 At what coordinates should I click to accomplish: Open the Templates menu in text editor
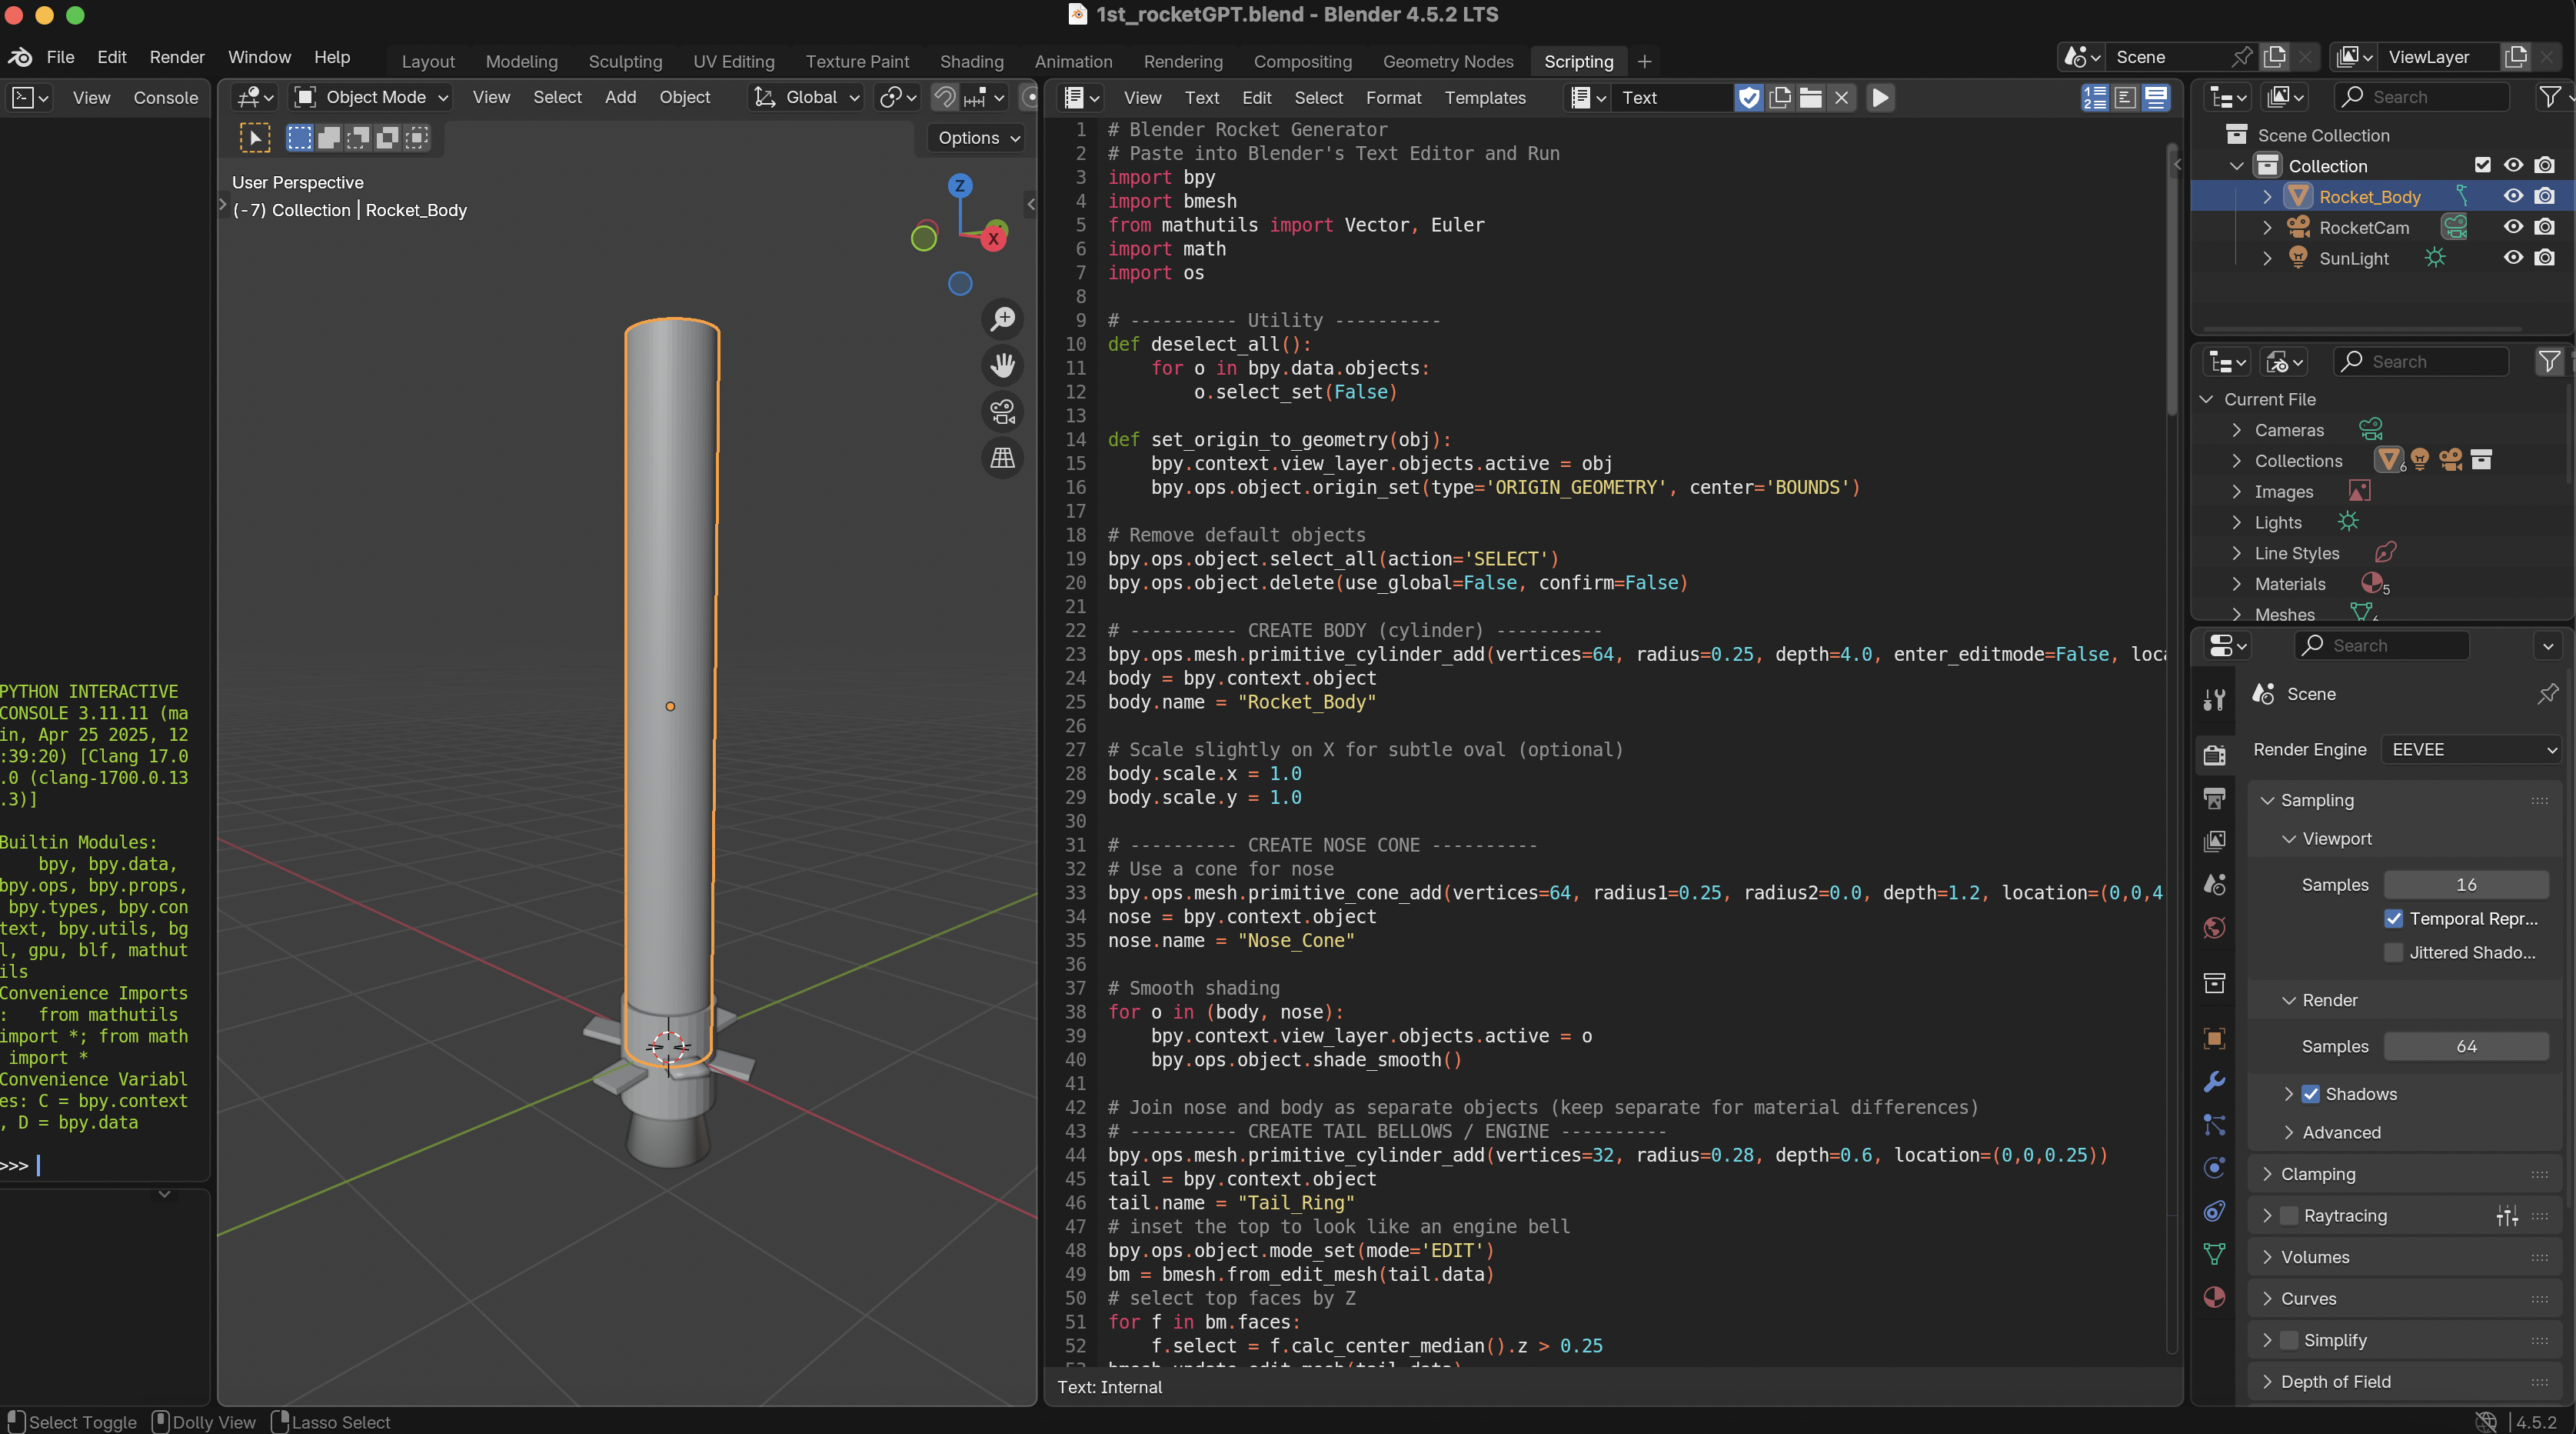[1485, 97]
